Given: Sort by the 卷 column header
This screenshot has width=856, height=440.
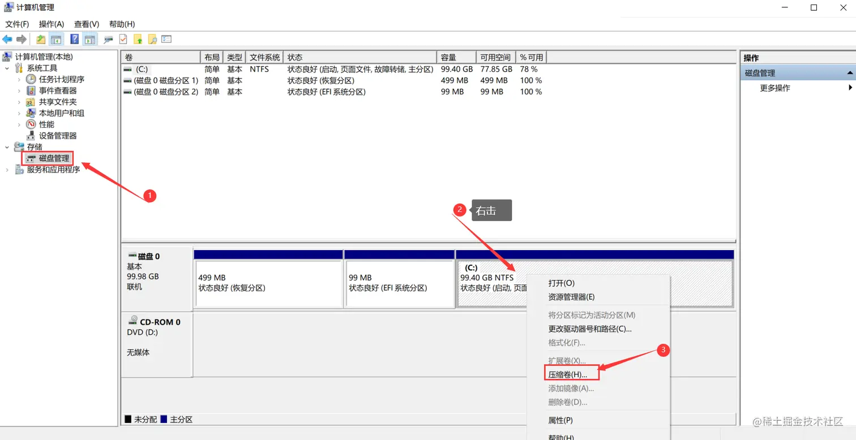Looking at the screenshot, I should click(x=161, y=57).
